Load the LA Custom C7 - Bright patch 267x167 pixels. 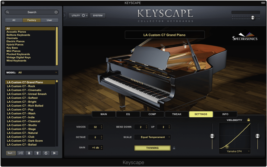click(x=22, y=102)
